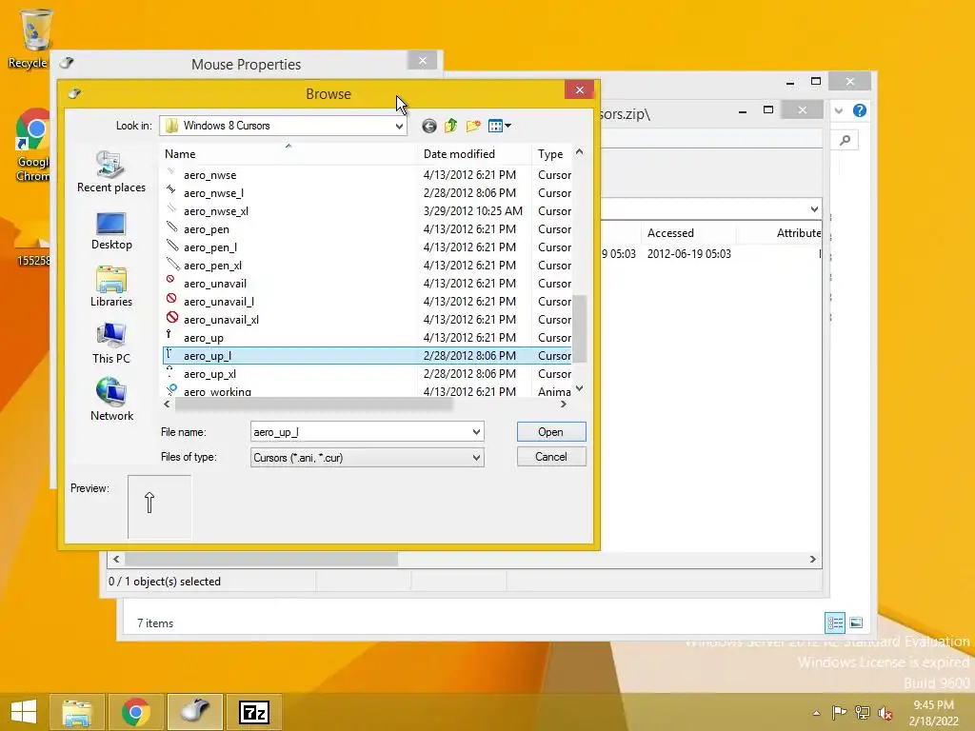Screen dimensions: 975x731
Task: Open File Explorer from taskbar
Action: [76, 712]
